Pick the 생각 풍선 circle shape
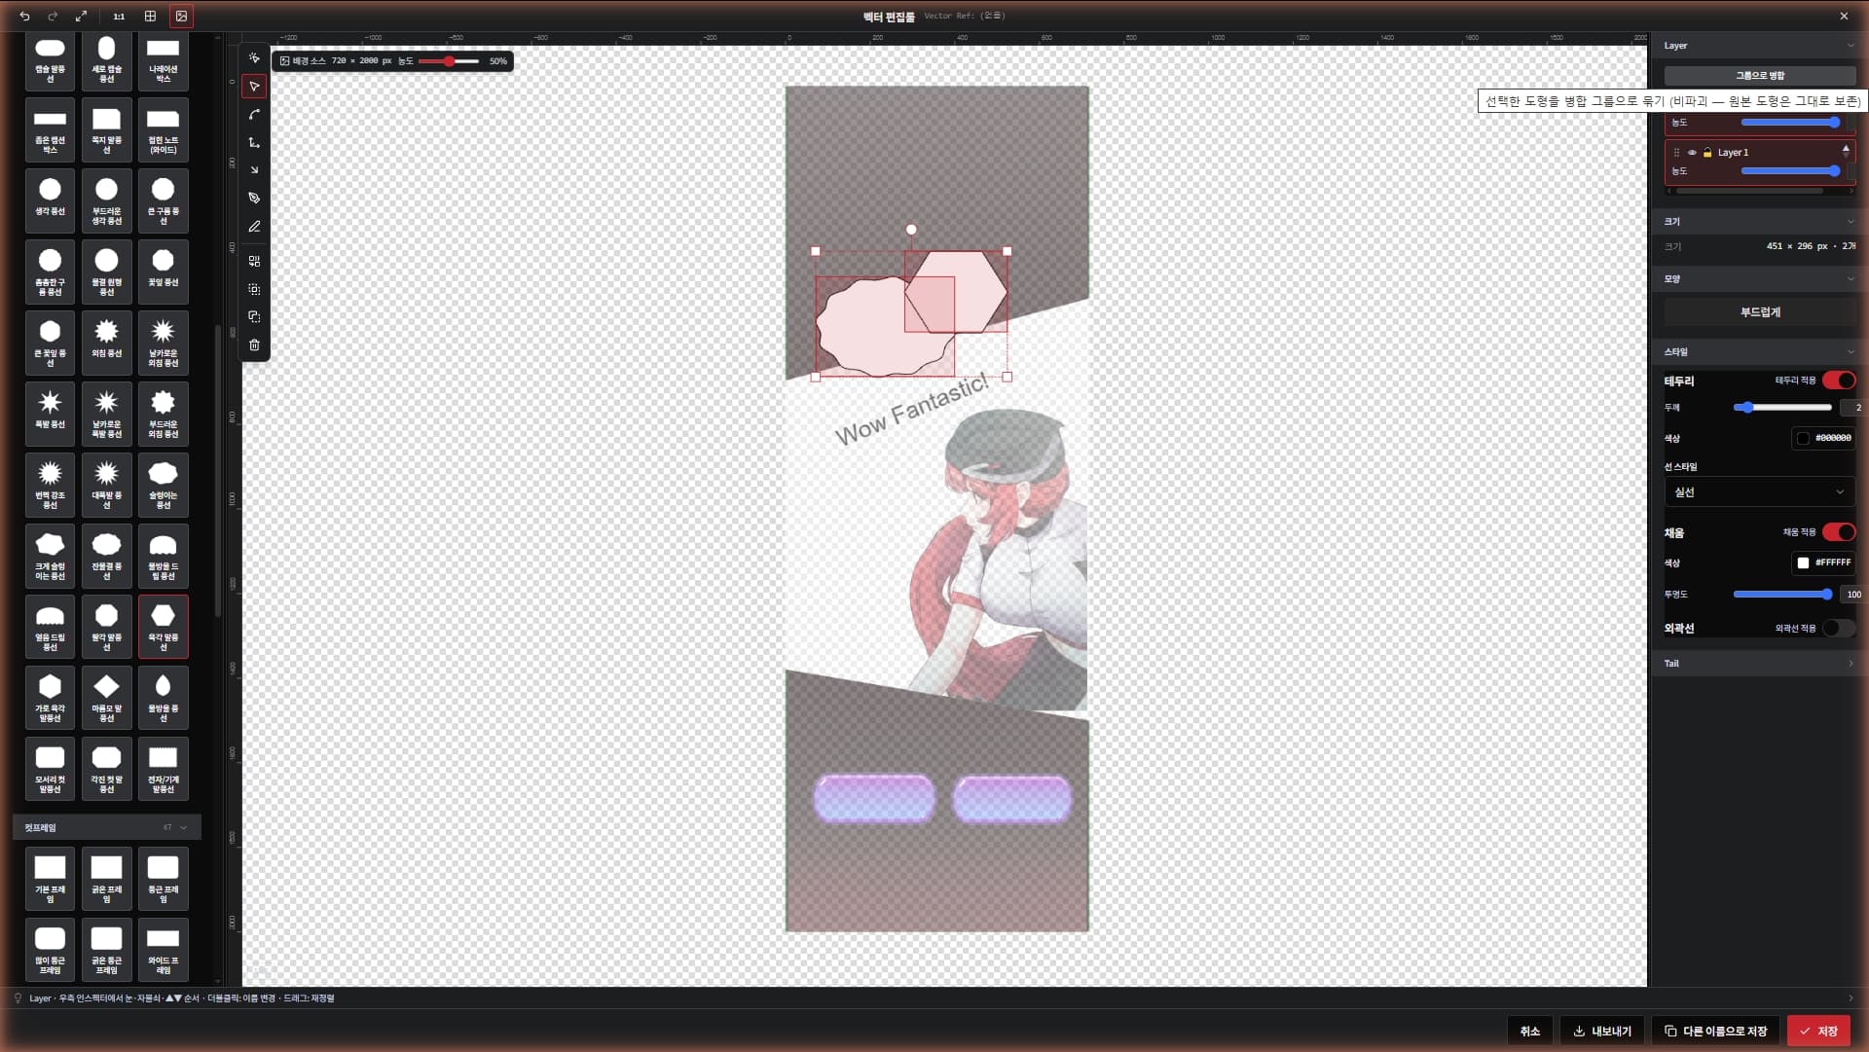 pyautogui.click(x=50, y=200)
